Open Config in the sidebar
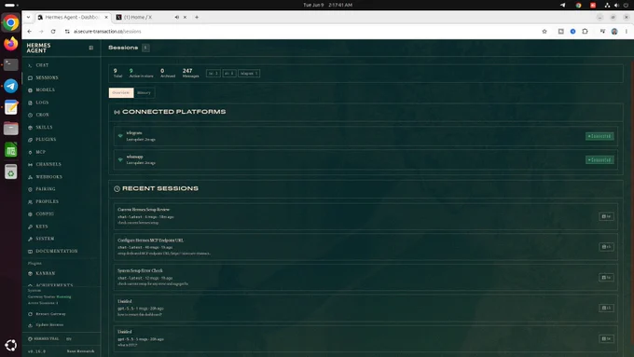 tap(45, 213)
